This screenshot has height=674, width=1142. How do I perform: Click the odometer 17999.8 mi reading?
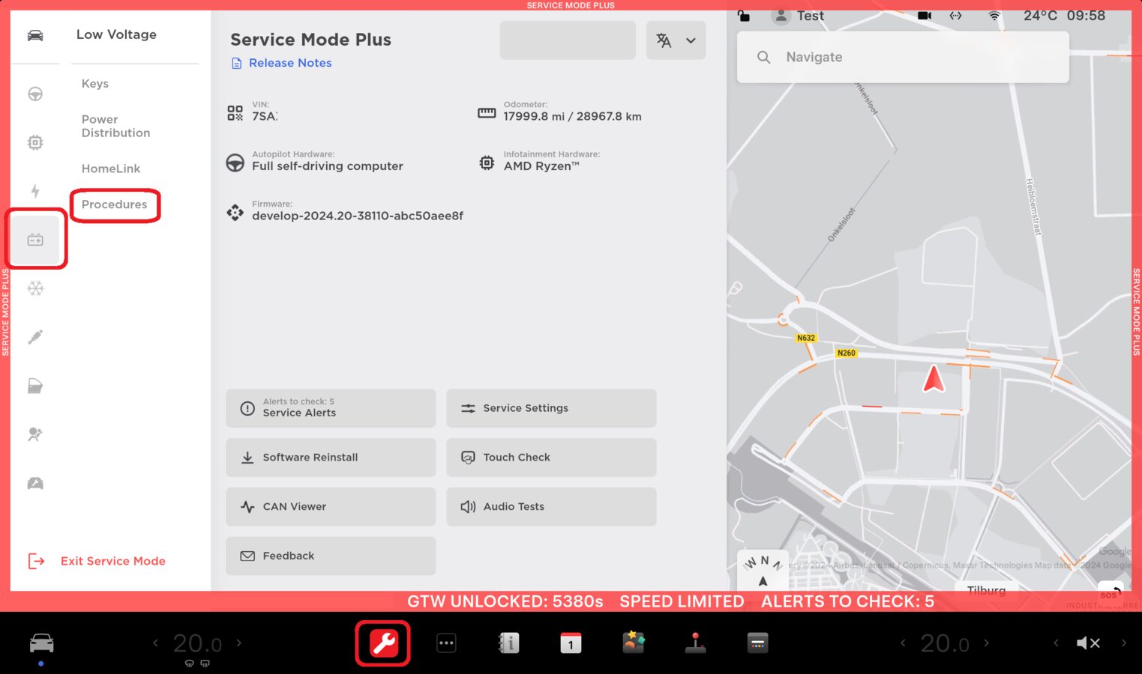pos(572,116)
